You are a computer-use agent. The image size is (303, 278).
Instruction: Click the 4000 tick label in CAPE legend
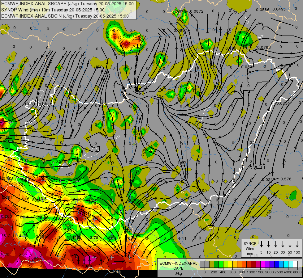288,272
